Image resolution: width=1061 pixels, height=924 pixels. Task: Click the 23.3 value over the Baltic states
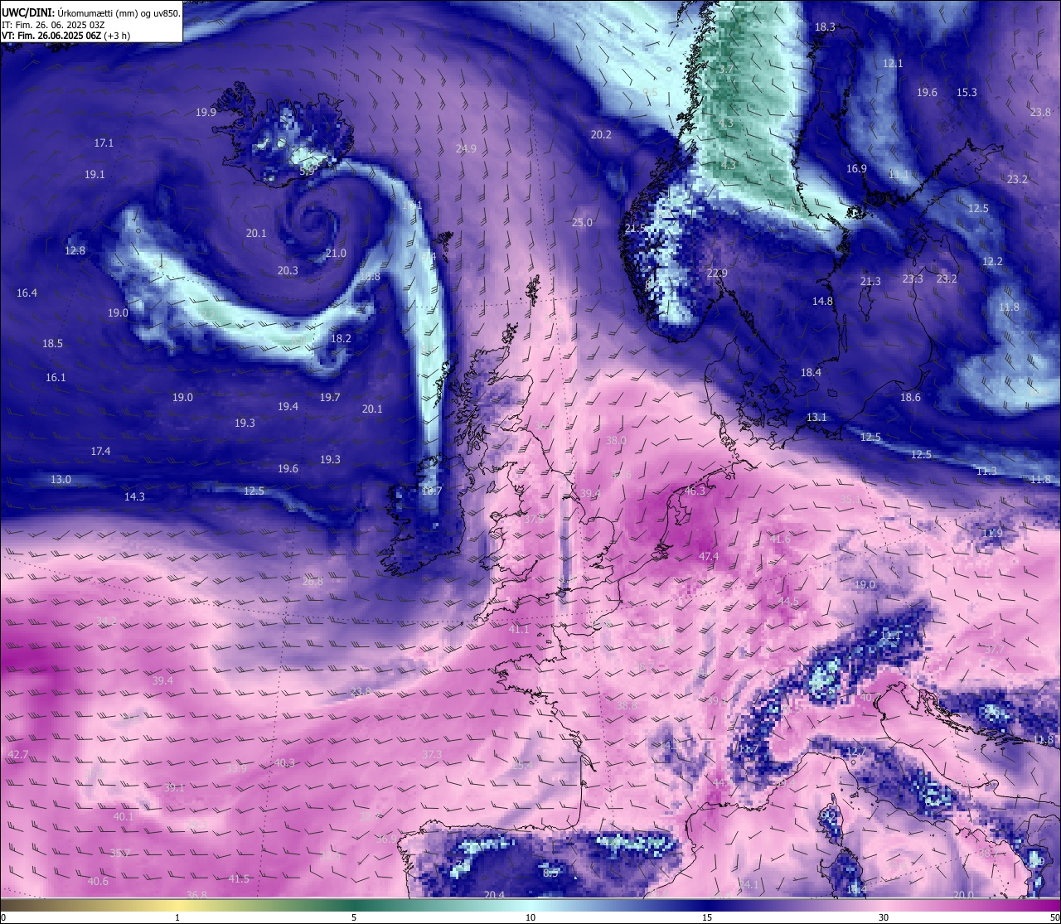(x=913, y=279)
